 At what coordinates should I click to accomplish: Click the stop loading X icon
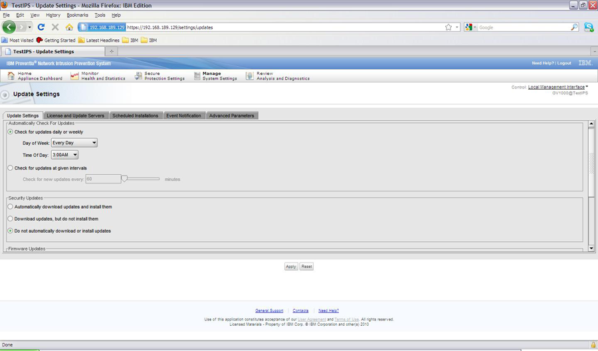pyautogui.click(x=55, y=27)
